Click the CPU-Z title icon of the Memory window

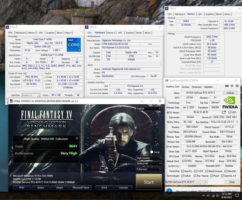tap(167, 9)
